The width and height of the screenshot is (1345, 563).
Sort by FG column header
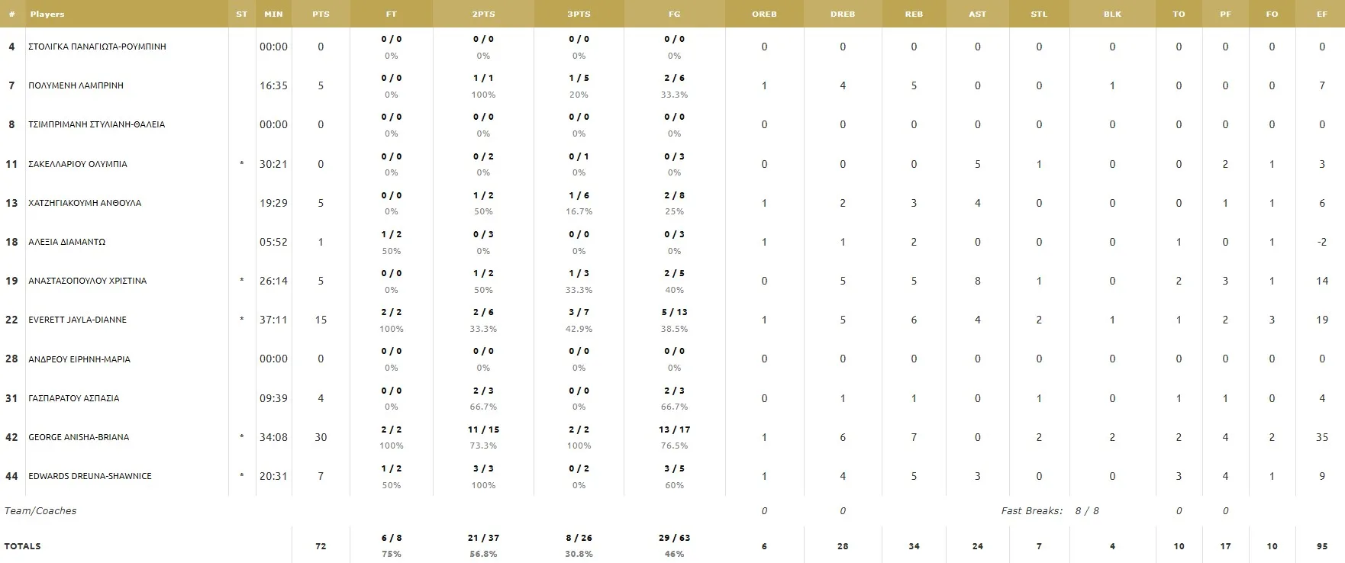click(674, 14)
